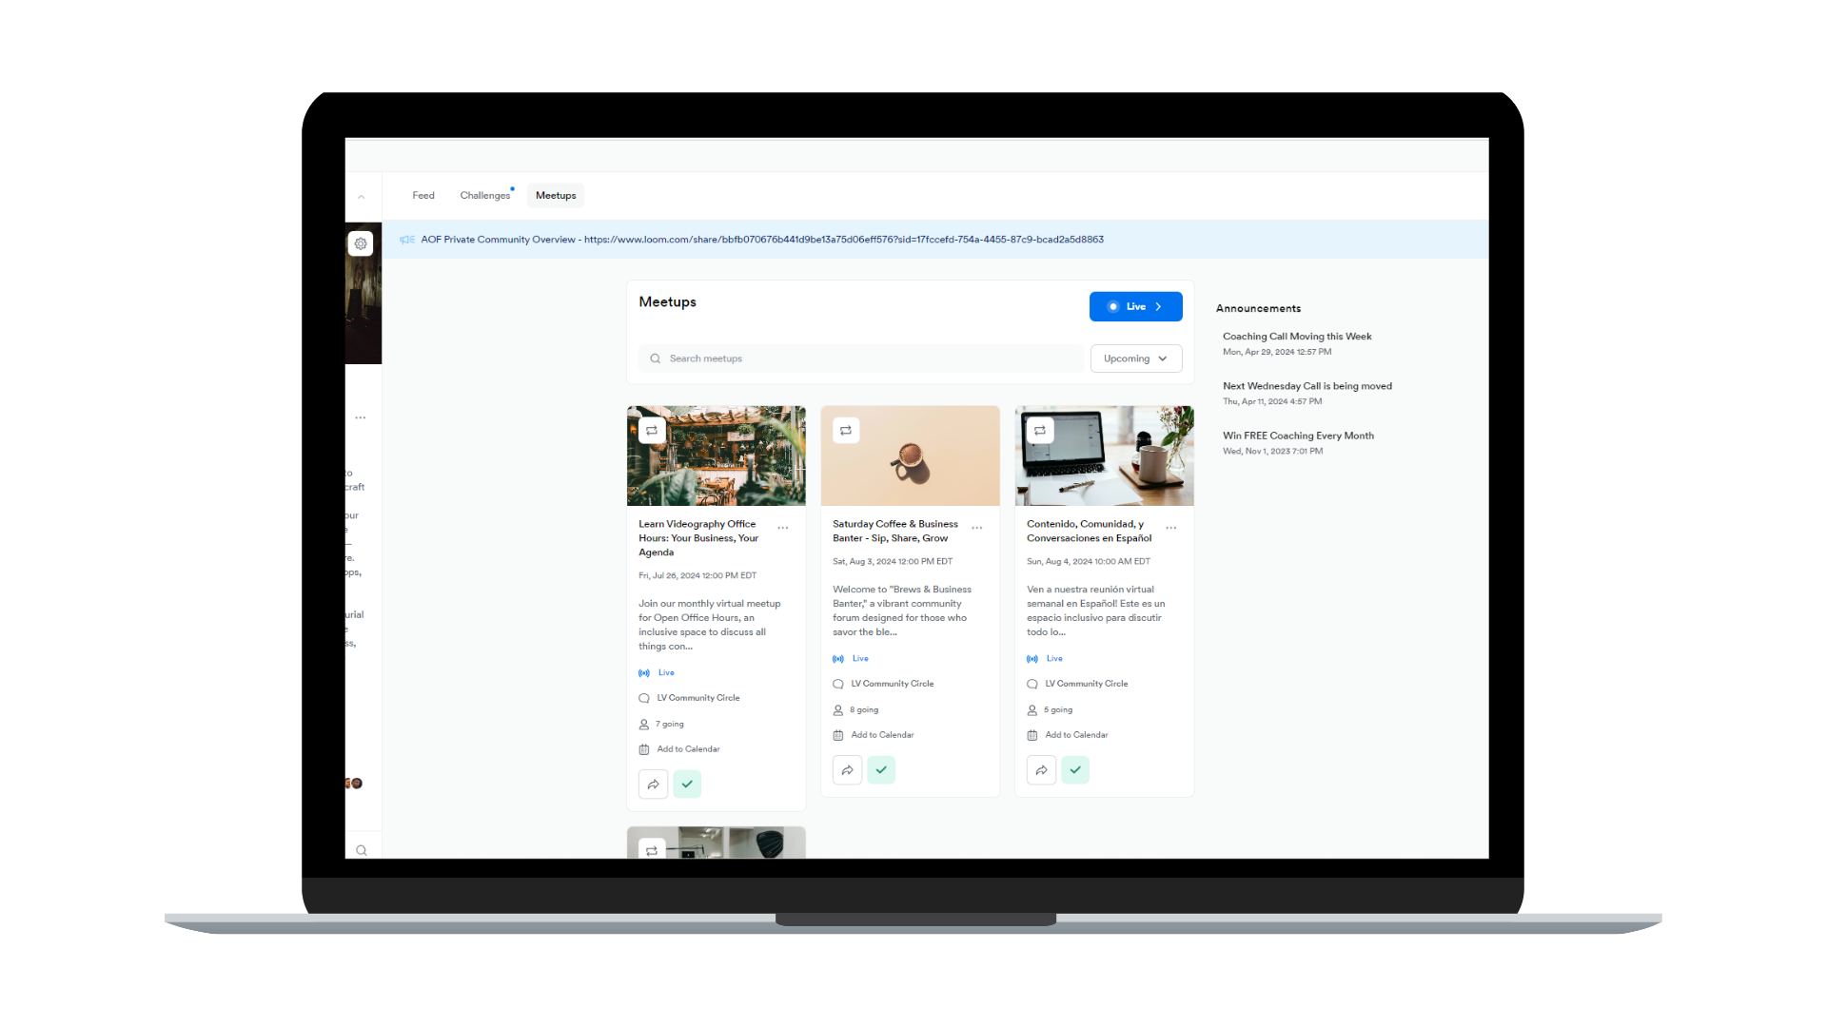Viewport: 1827px width, 1027px height.
Task: Click share icon on Learn Videography card
Action: [653, 785]
